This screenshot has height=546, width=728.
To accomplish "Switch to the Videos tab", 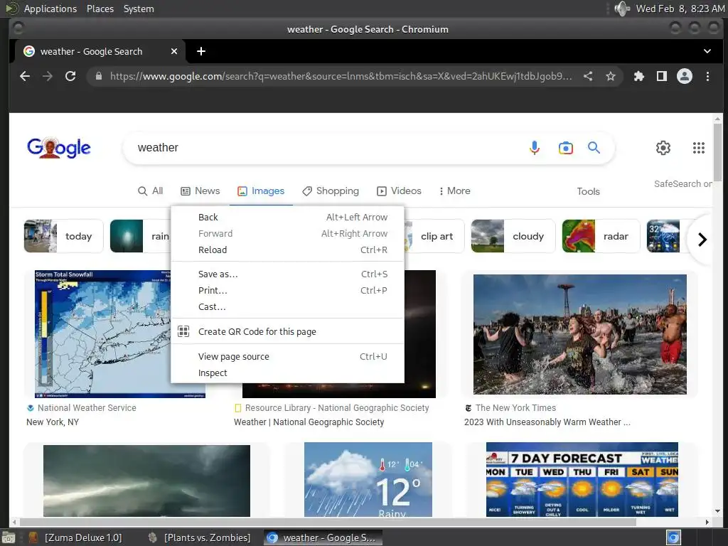I will coord(400,191).
